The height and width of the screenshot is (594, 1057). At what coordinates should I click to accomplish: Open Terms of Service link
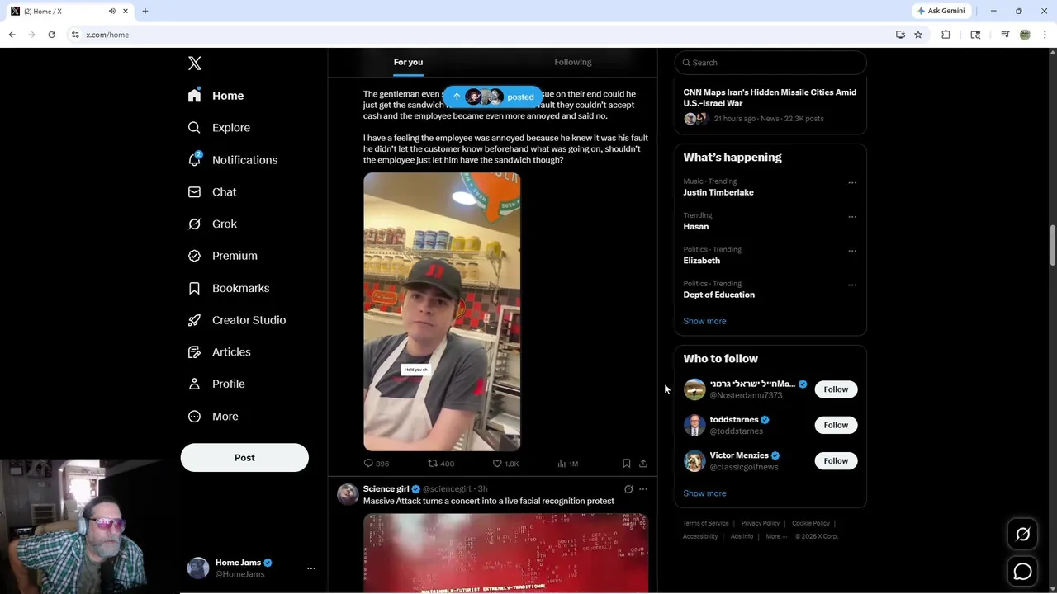[x=706, y=523]
